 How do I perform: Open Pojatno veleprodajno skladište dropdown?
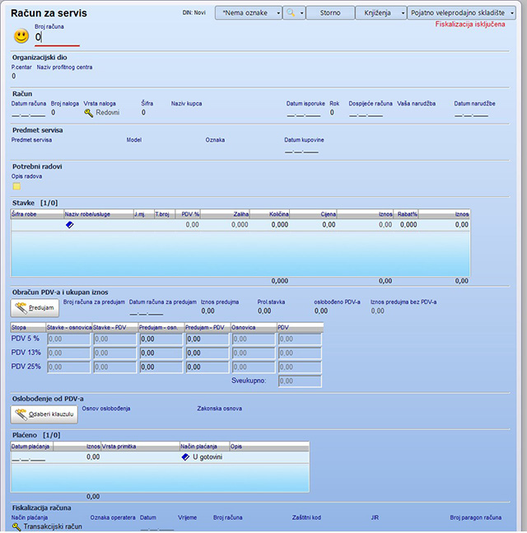click(x=461, y=13)
